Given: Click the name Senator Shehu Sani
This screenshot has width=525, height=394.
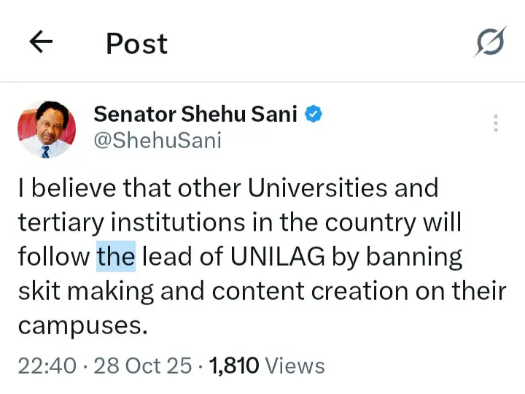Looking at the screenshot, I should 195,114.
